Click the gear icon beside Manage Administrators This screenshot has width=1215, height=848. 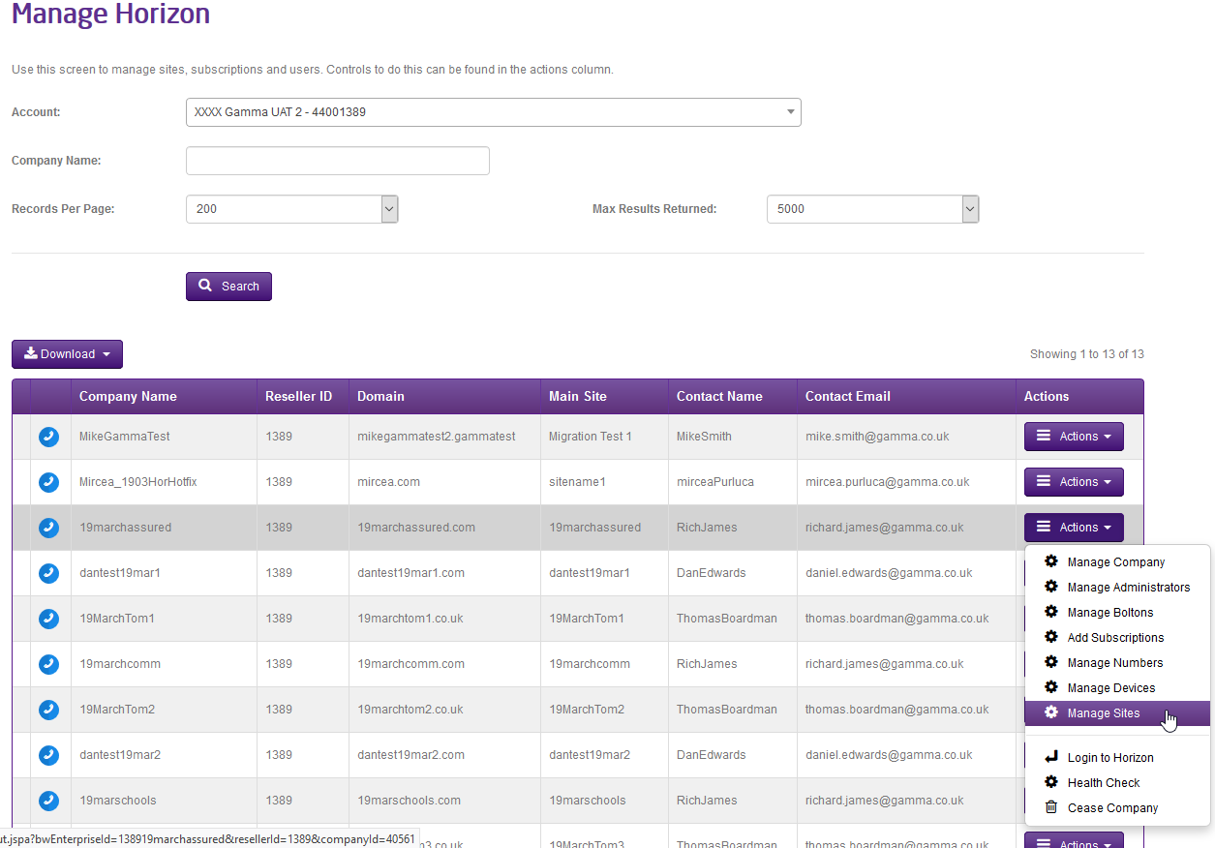click(x=1051, y=587)
